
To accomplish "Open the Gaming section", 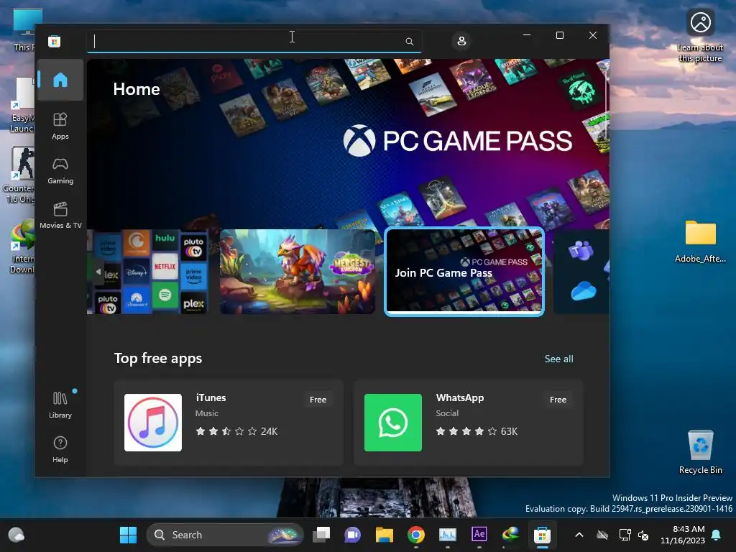I will (x=60, y=171).
